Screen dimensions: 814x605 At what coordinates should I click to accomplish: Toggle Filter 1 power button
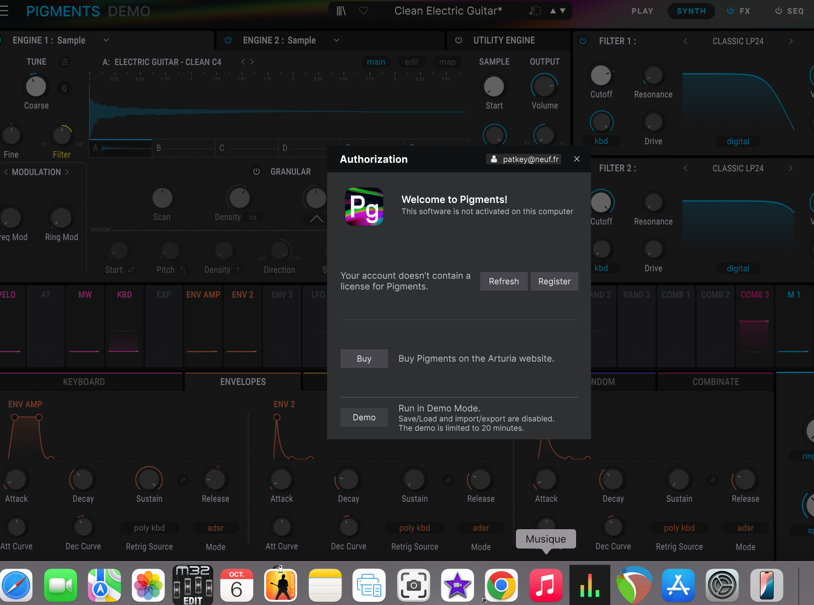[583, 41]
